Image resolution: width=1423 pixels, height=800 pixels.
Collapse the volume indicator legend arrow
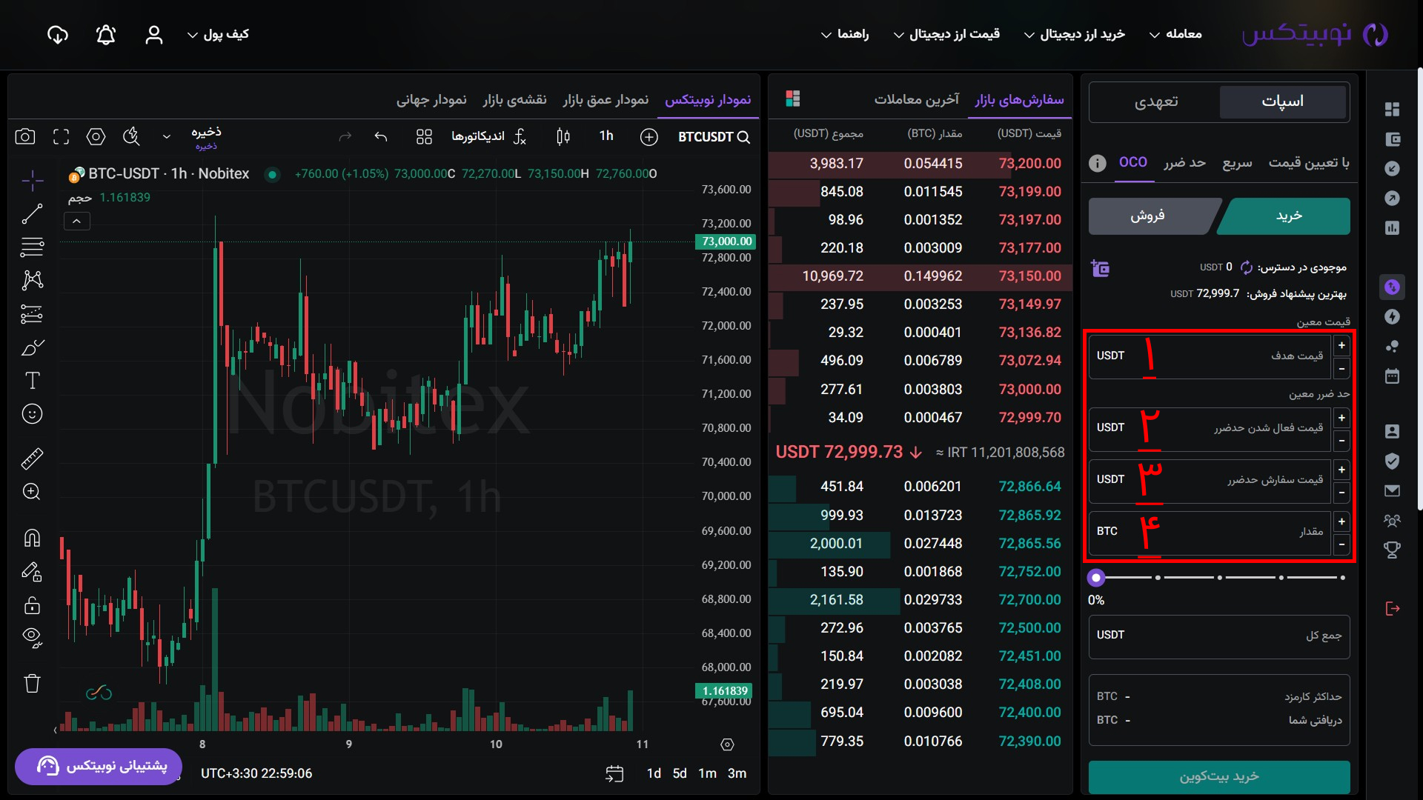[76, 221]
